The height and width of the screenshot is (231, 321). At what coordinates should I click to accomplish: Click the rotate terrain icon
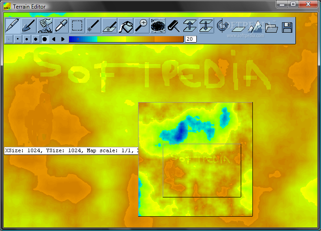(x=222, y=26)
